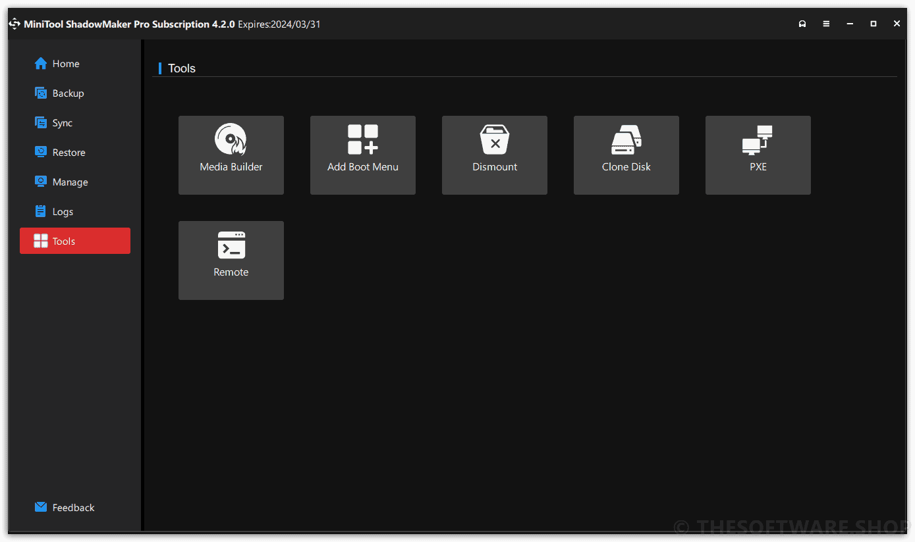Open the Manage section

click(75, 182)
